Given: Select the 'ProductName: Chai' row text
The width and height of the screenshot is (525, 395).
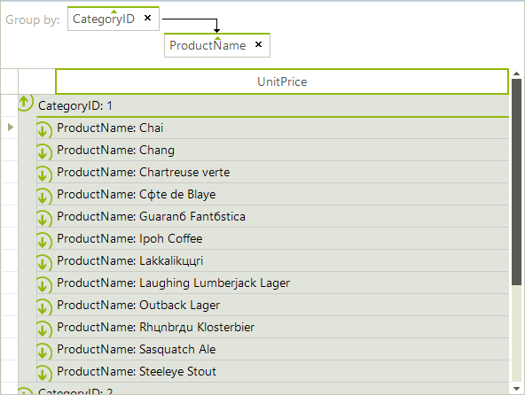Looking at the screenshot, I should point(110,128).
